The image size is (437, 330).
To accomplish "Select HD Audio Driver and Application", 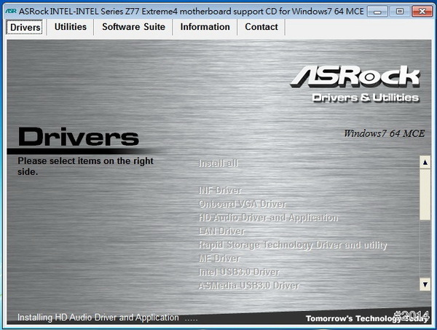I will [x=268, y=217].
